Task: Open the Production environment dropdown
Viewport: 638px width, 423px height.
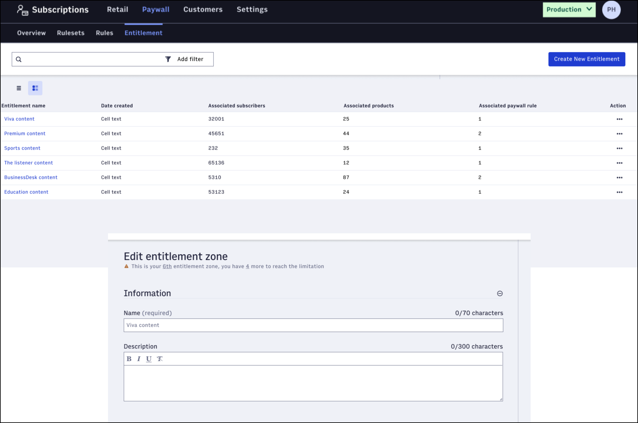Action: [x=569, y=10]
